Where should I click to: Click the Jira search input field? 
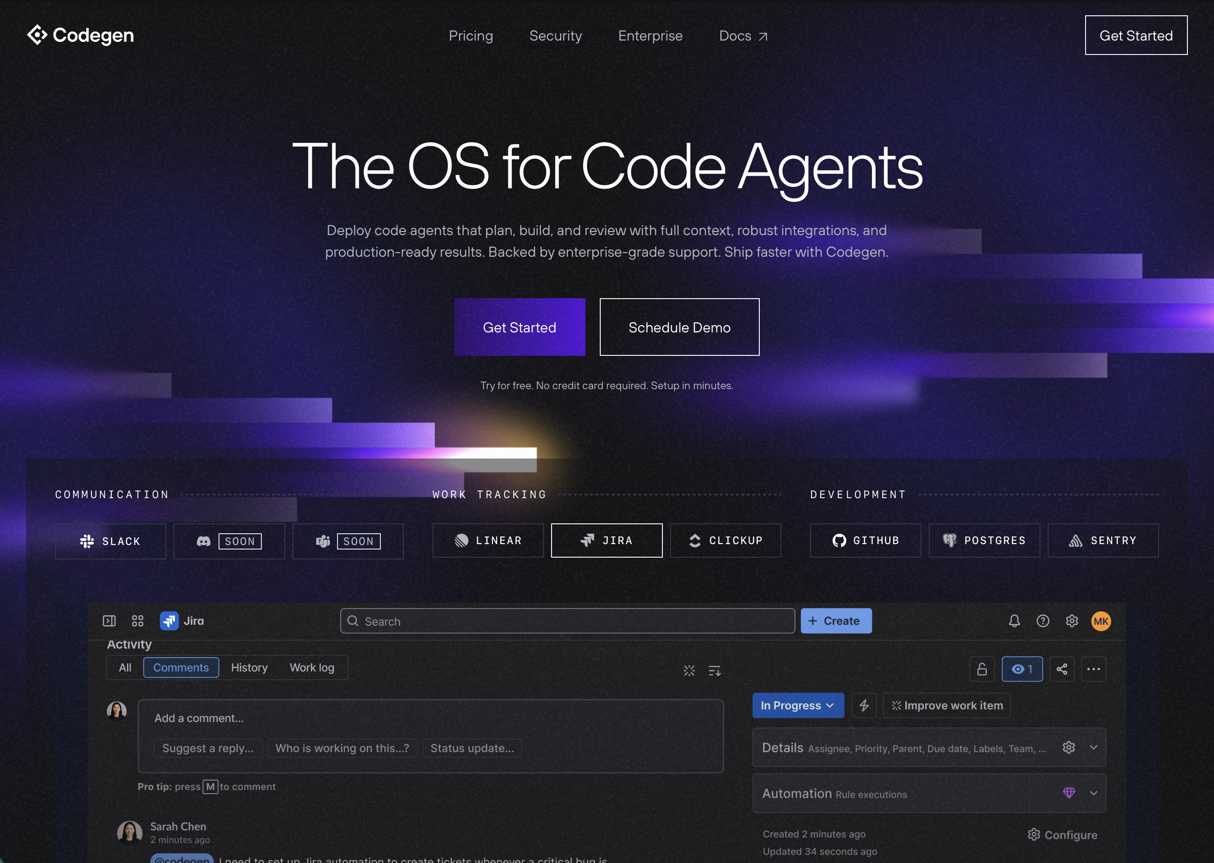[x=567, y=621]
